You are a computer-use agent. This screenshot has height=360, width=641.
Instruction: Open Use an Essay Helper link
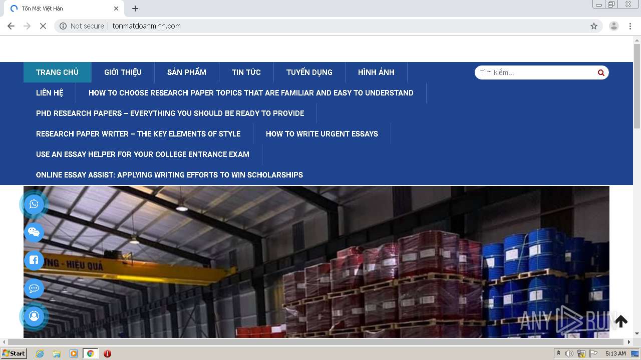(x=143, y=154)
